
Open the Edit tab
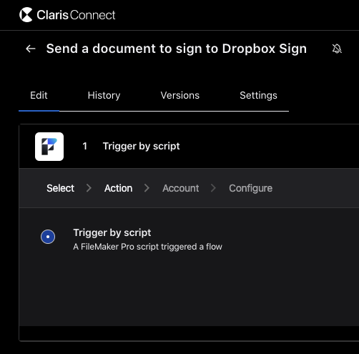point(39,95)
